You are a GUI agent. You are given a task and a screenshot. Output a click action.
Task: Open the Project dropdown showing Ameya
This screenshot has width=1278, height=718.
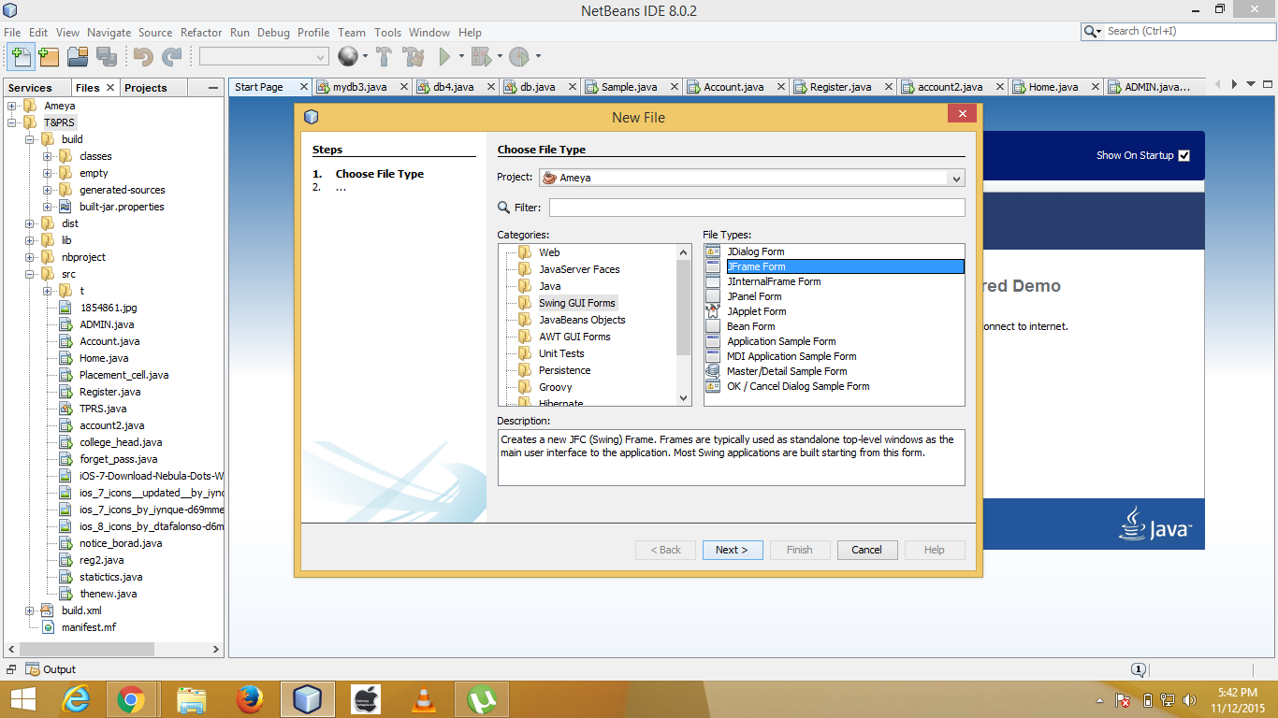pos(956,178)
